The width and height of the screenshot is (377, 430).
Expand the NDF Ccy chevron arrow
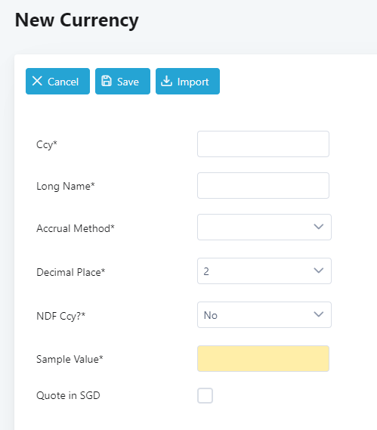318,314
